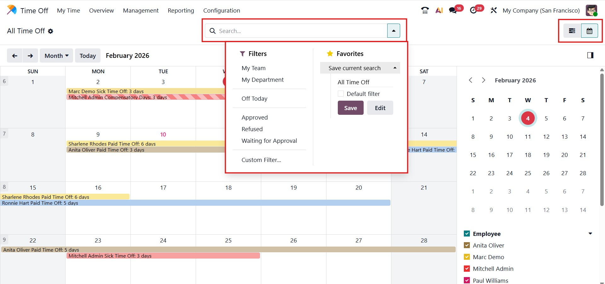
Task: Open the AI assistant icon
Action: coord(439,10)
